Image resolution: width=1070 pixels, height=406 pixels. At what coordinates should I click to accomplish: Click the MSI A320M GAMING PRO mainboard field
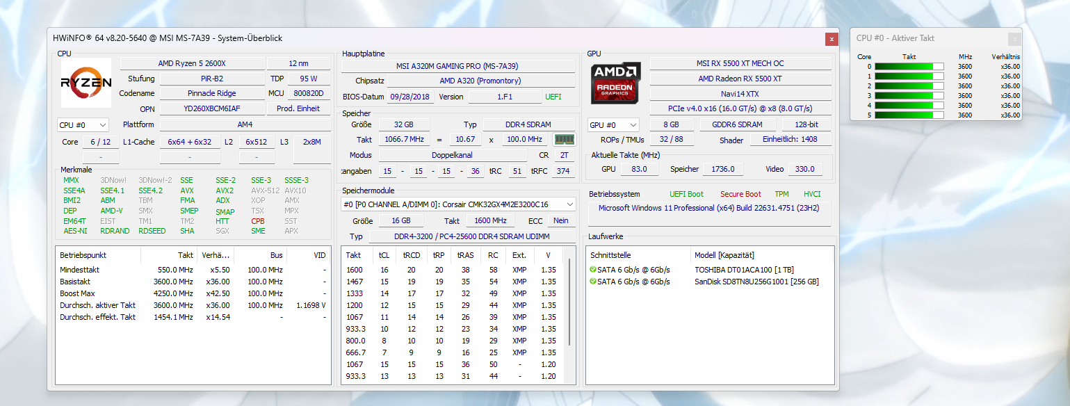(457, 67)
